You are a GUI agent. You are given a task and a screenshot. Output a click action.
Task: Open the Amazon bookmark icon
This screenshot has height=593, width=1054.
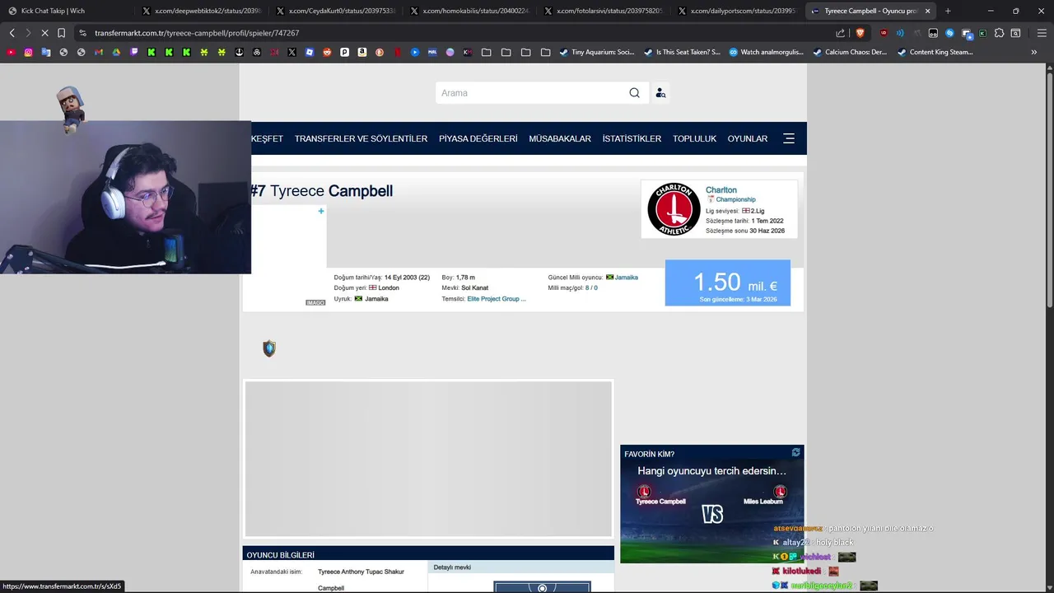coord(361,52)
